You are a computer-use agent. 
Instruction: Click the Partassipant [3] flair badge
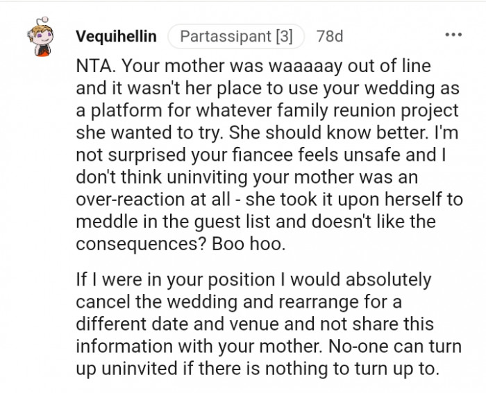tap(235, 35)
